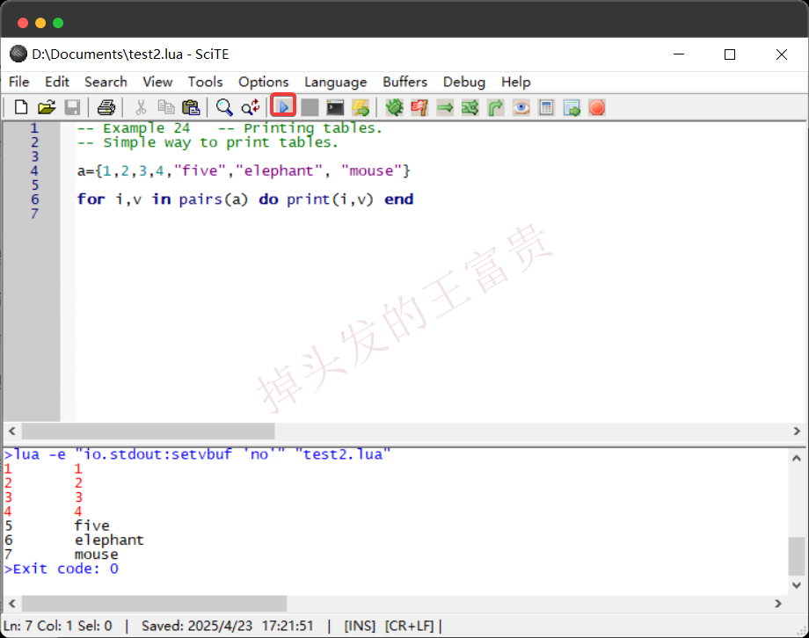809x638 pixels.
Task: Click the red flag breakpoint icon
Action: tap(419, 107)
